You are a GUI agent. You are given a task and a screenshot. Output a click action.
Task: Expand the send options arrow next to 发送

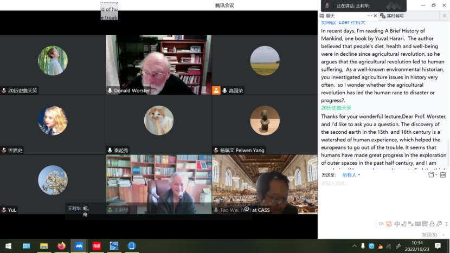click(443, 235)
